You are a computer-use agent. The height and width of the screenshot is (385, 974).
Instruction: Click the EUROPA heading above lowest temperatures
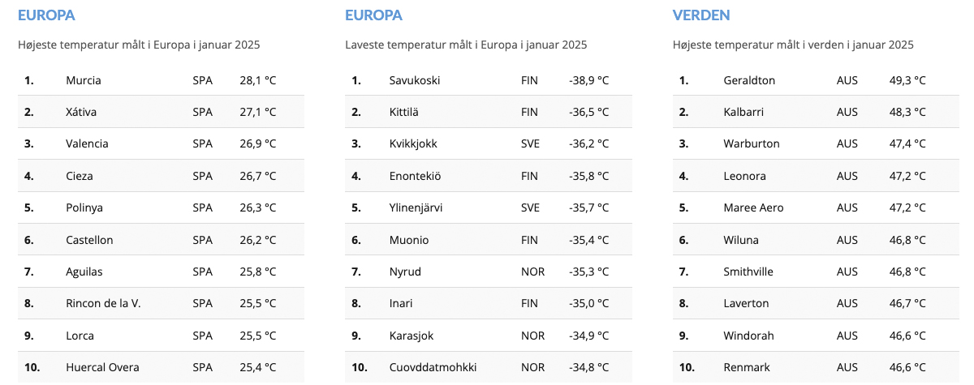pyautogui.click(x=373, y=15)
